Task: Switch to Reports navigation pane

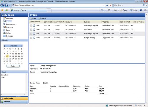Action: coord(14,102)
